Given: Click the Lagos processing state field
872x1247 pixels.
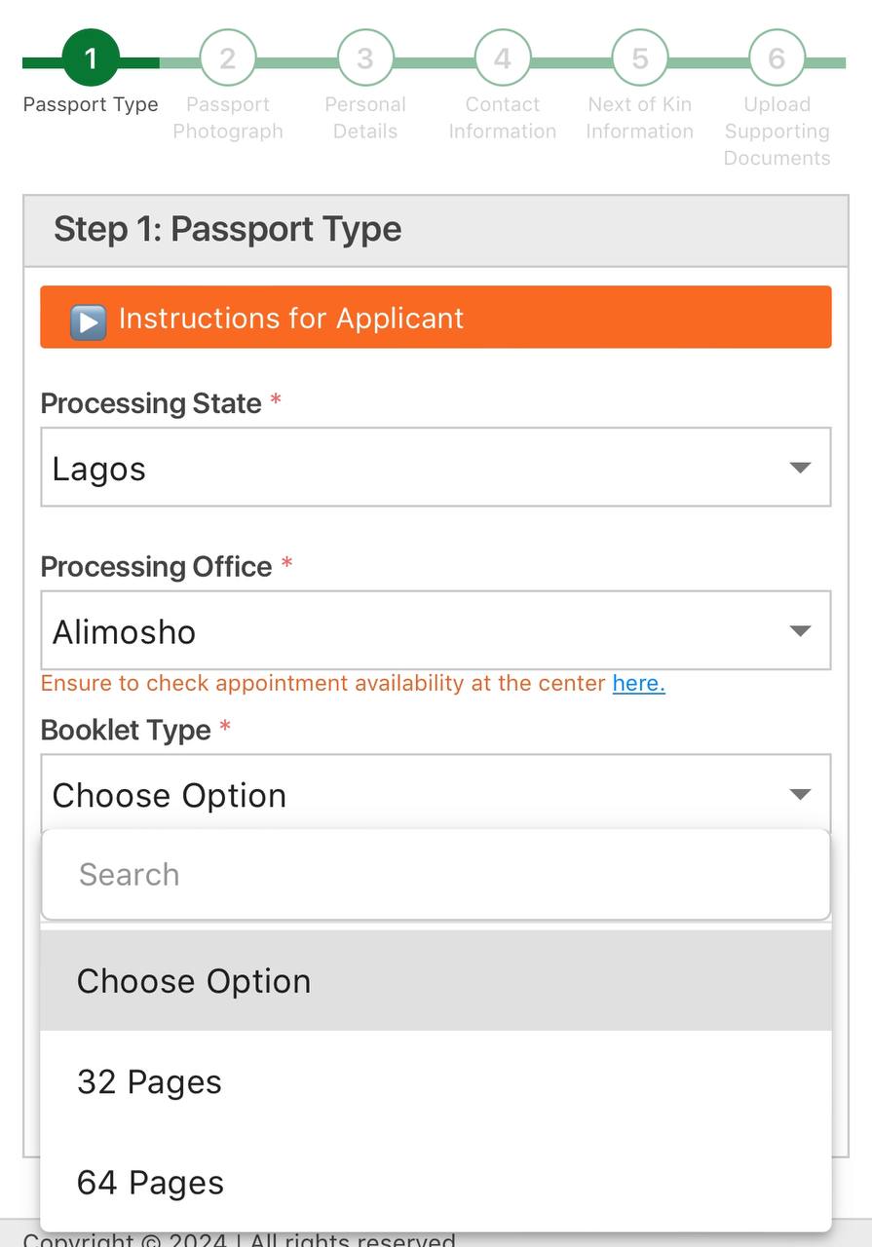Looking at the screenshot, I should click(436, 467).
